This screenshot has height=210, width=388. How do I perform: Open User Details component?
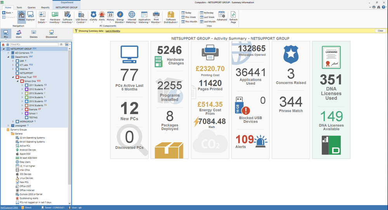coord(42,17)
